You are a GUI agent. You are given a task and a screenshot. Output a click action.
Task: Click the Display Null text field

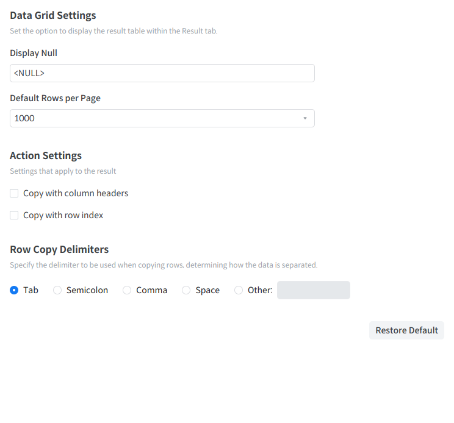tap(162, 73)
